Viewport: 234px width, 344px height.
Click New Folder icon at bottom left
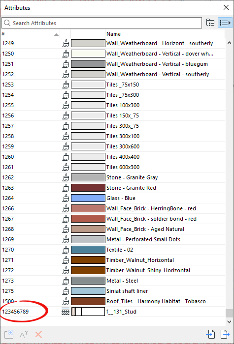[9, 335]
